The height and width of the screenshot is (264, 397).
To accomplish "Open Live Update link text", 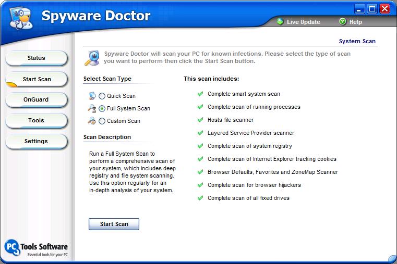I will click(303, 22).
